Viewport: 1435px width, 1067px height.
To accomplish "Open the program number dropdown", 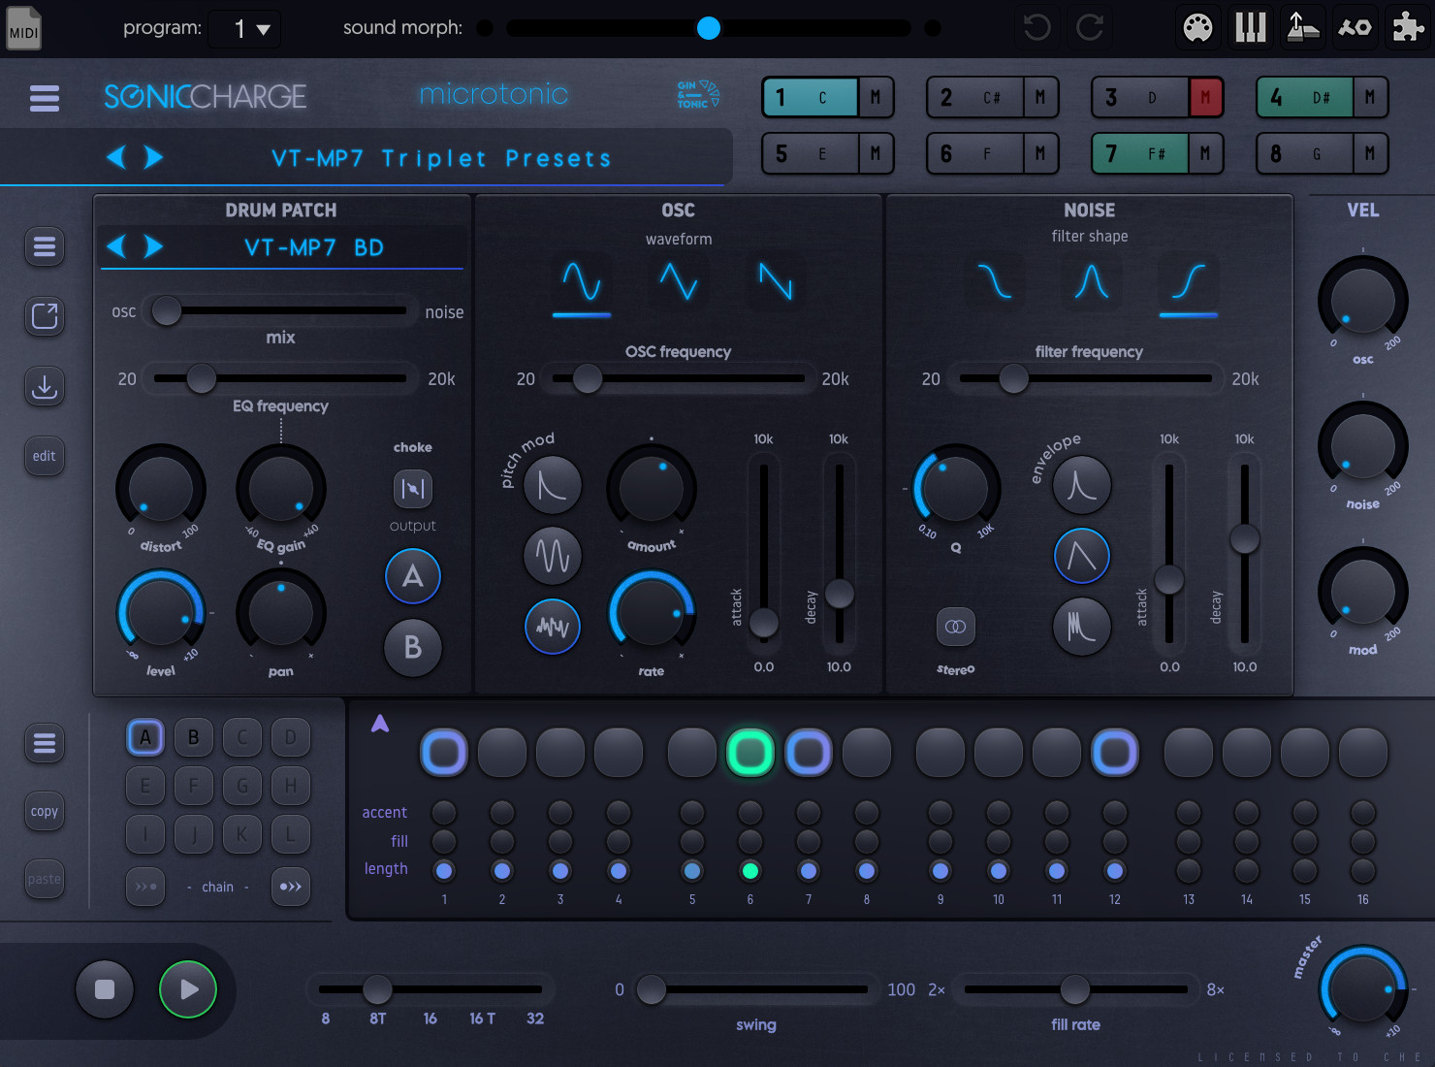I will click(245, 29).
